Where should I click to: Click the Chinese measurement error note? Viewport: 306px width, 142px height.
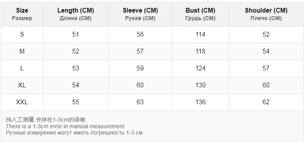point(46,120)
